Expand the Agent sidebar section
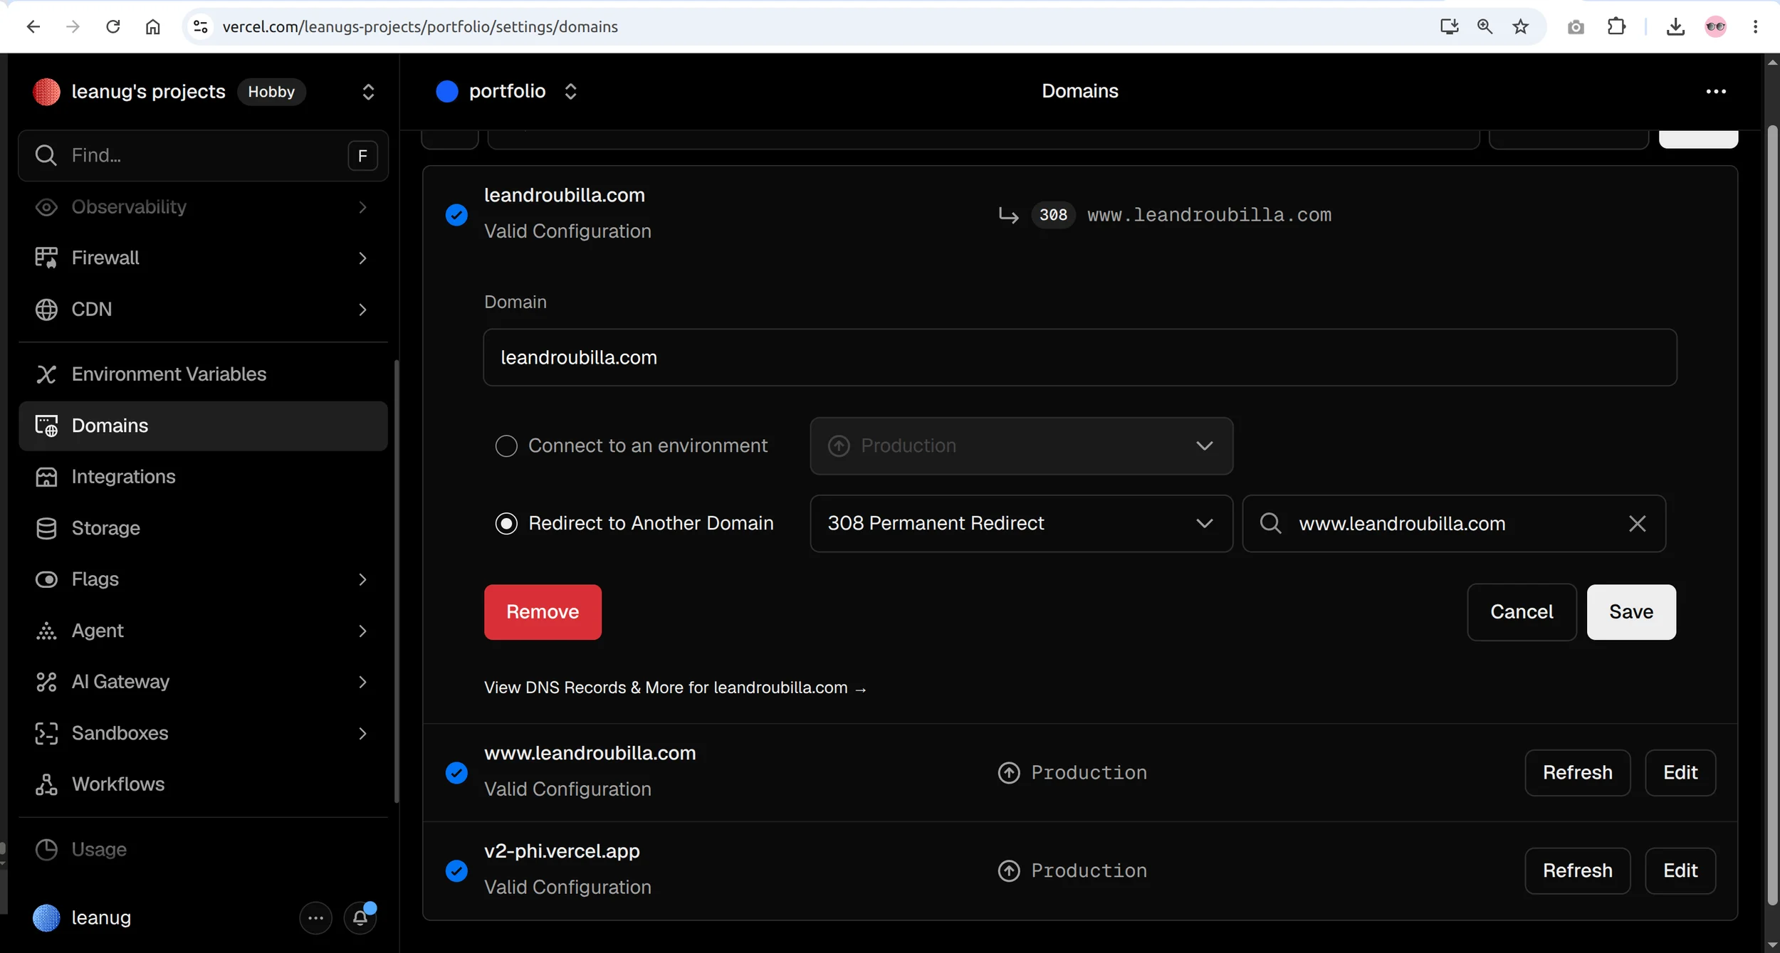The width and height of the screenshot is (1780, 953). [362, 631]
